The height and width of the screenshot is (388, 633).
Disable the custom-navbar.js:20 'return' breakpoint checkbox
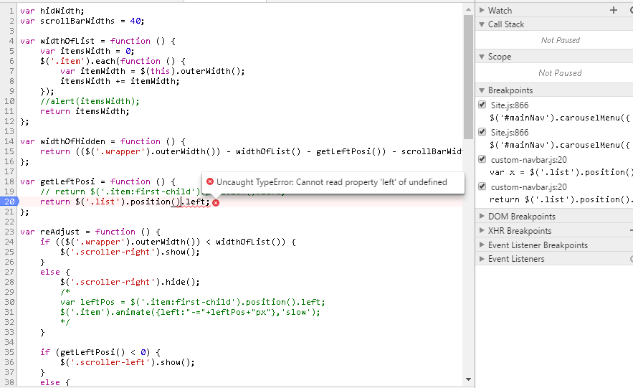482,186
